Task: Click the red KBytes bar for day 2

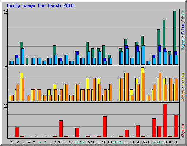Action: tap(17, 132)
